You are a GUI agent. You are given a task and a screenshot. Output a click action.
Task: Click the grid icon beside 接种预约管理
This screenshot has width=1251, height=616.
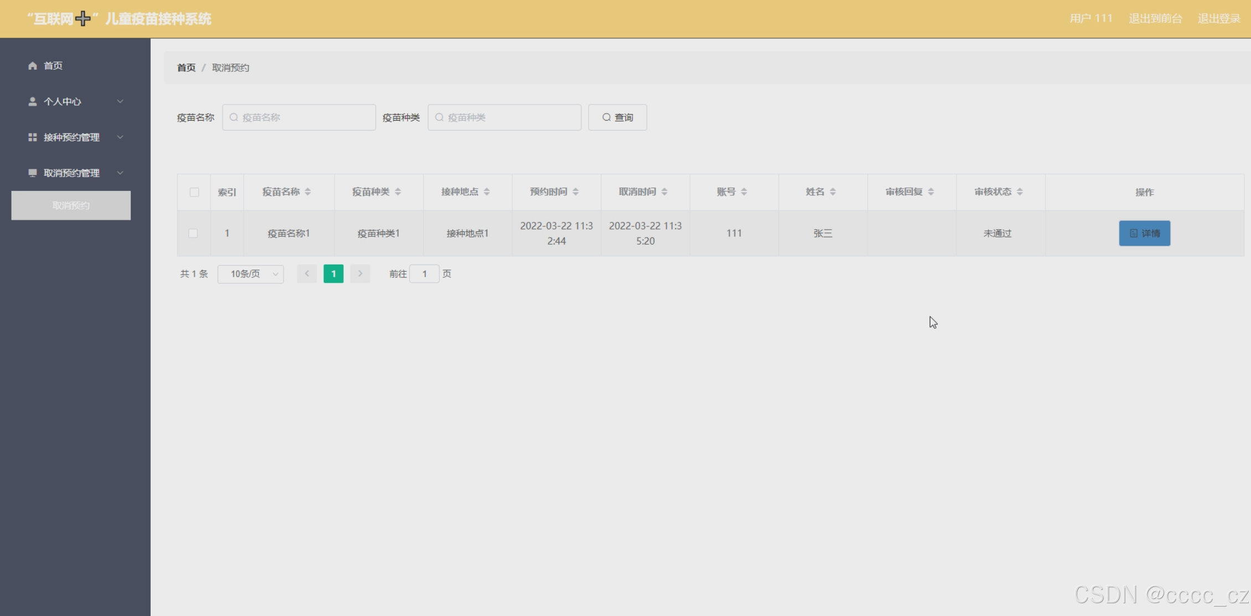point(33,137)
